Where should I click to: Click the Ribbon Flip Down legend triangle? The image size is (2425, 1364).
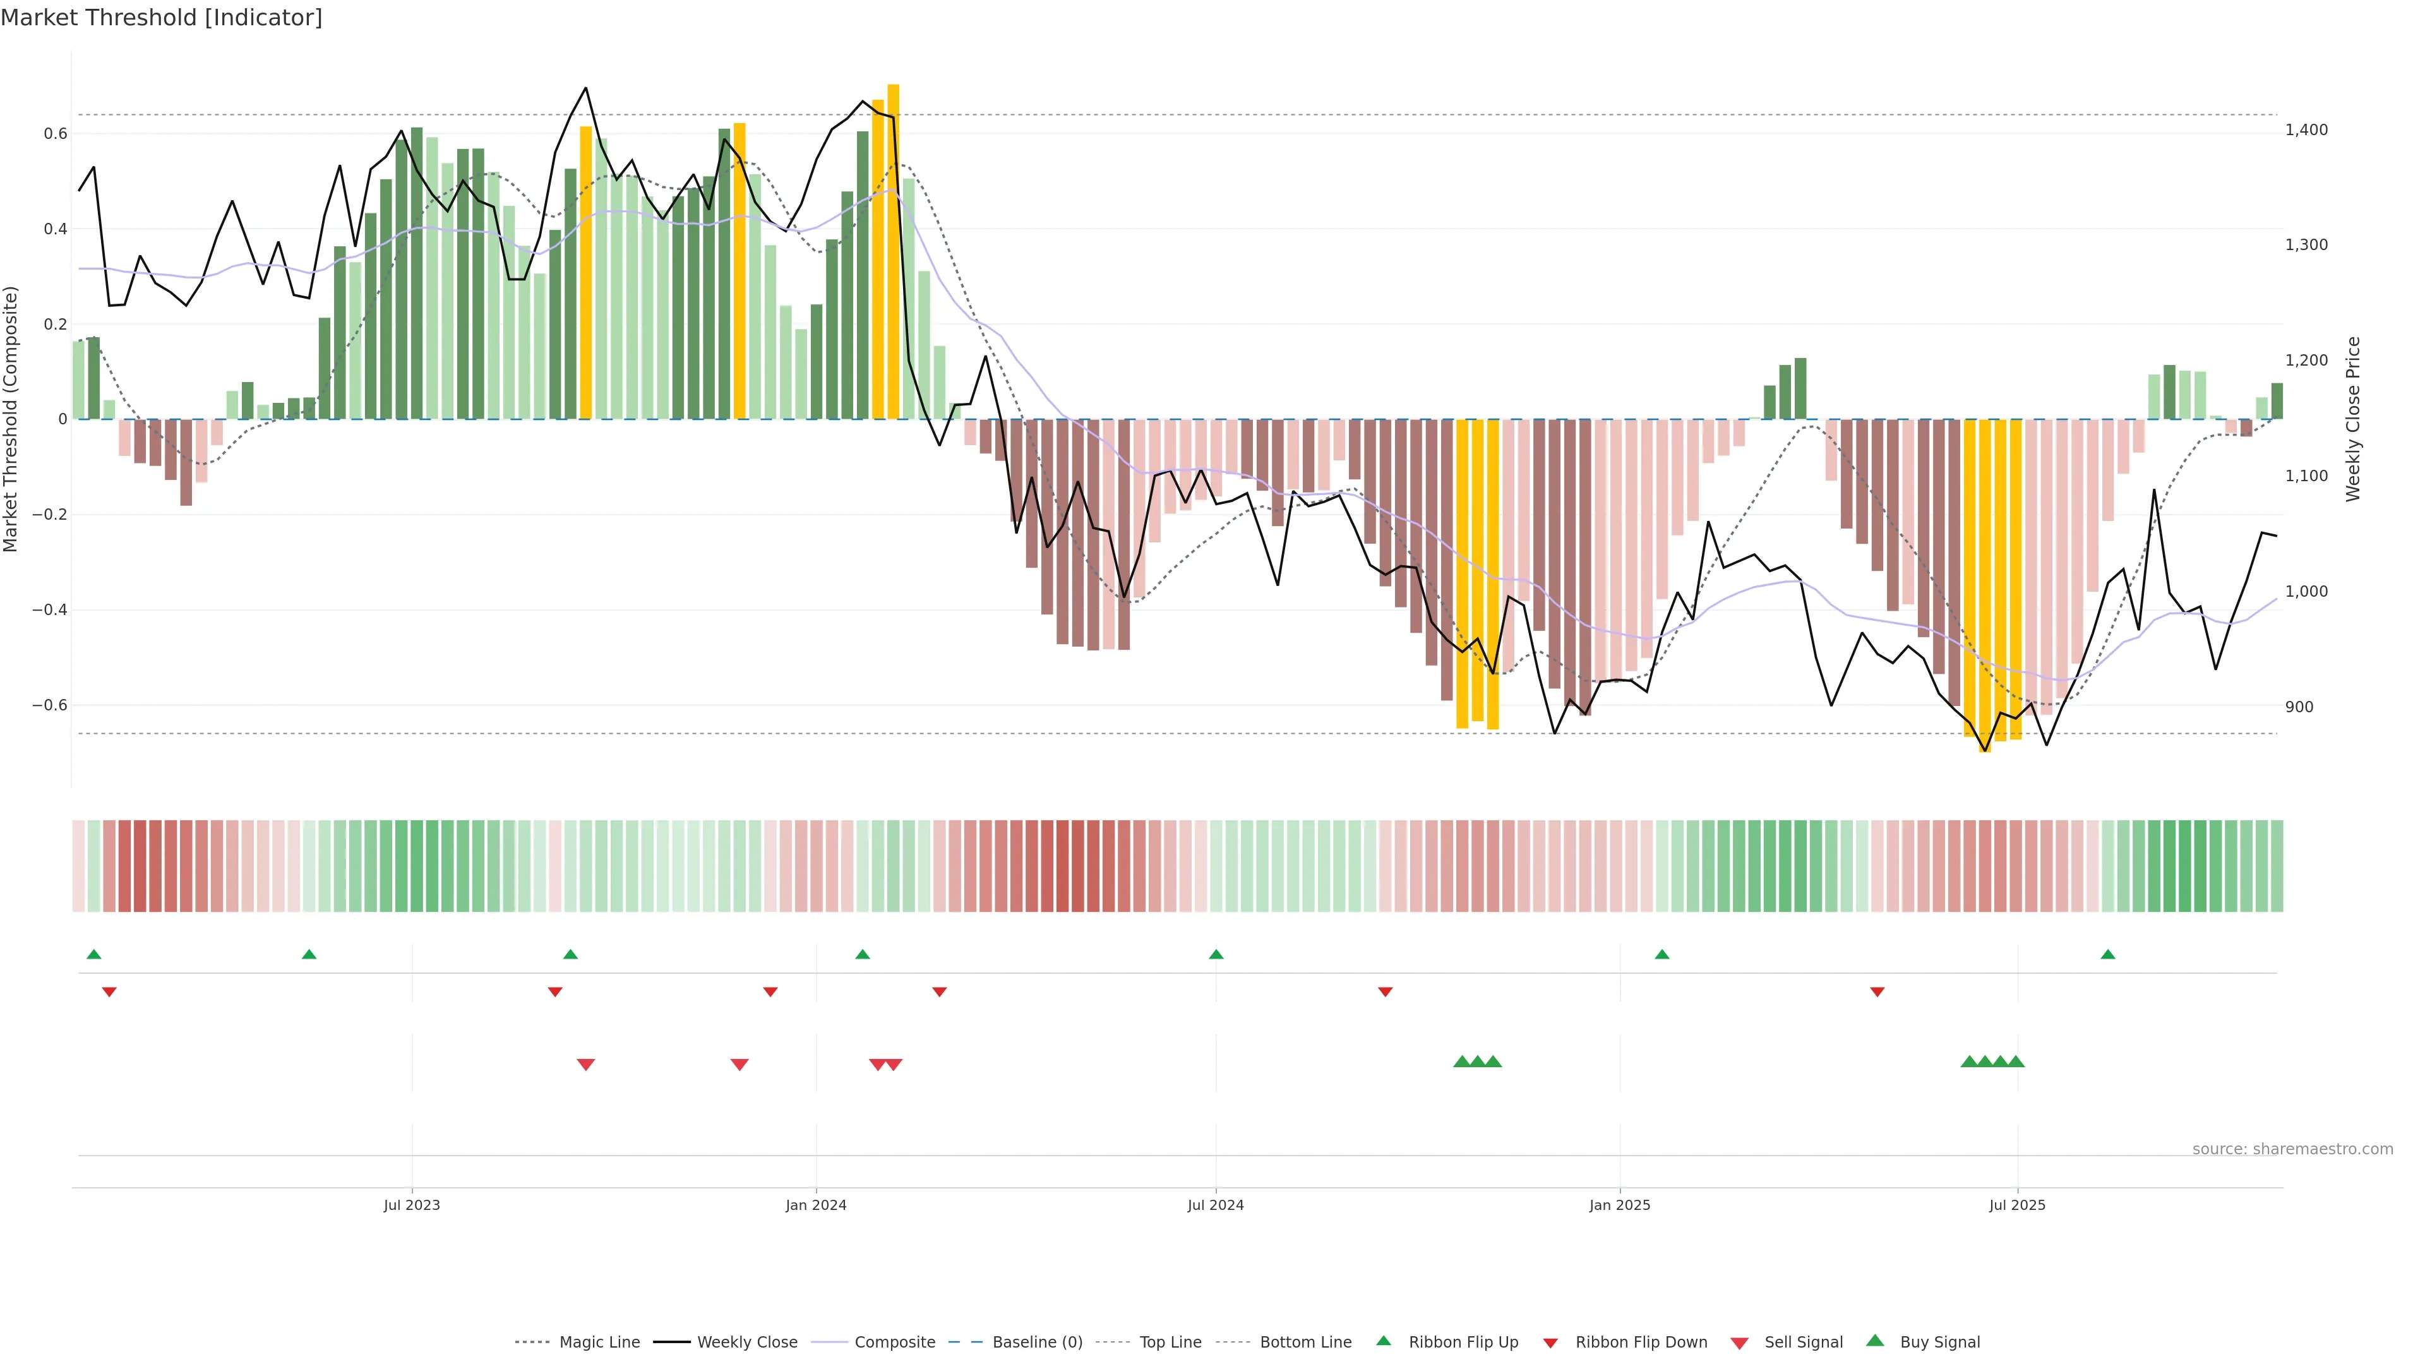click(1550, 1343)
